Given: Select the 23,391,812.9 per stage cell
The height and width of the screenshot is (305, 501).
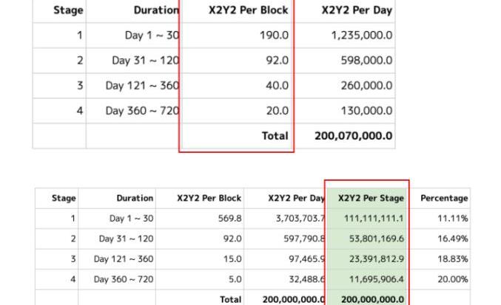Looking at the screenshot, I should (x=374, y=259).
